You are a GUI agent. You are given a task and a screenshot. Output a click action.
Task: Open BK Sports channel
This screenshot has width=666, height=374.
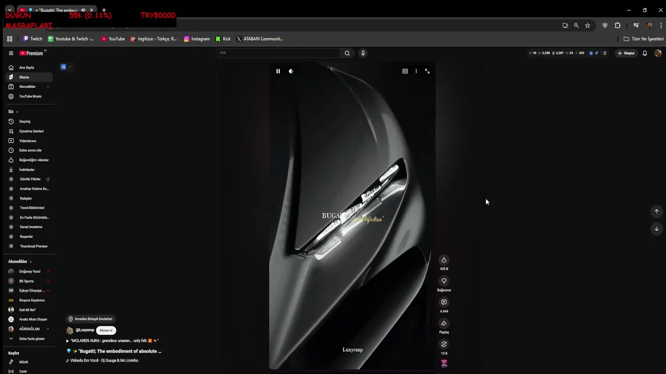[29, 281]
